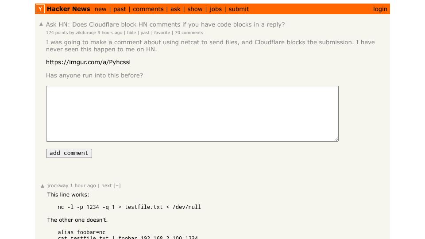This screenshot has width=425, height=239.
Task: Open the submit page
Action: click(239, 9)
